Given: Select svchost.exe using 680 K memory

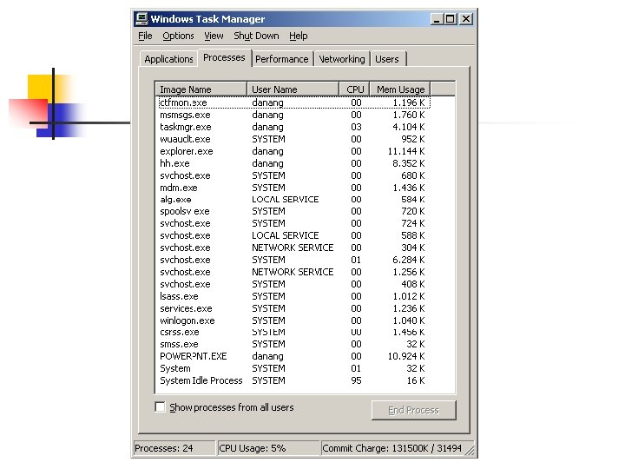Looking at the screenshot, I should tap(294, 175).
